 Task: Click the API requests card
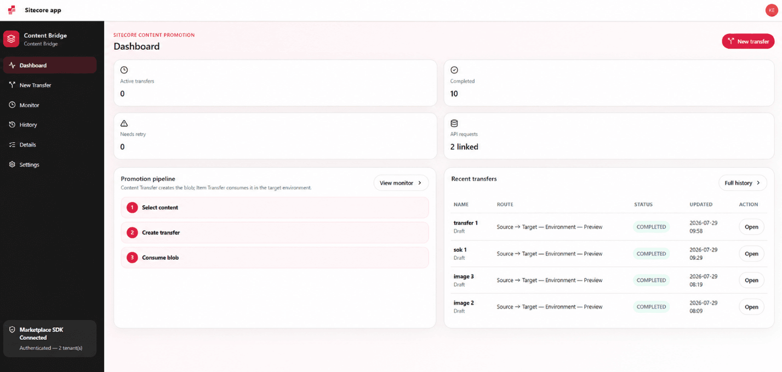(609, 136)
